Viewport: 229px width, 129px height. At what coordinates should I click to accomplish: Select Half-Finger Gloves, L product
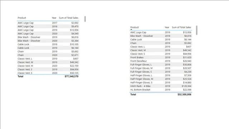141,75
